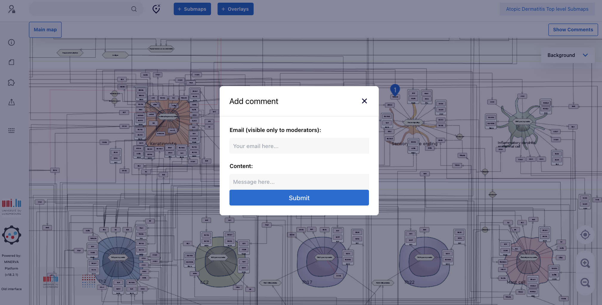This screenshot has width=602, height=305.
Task: Submit the comment
Action: coord(299,198)
